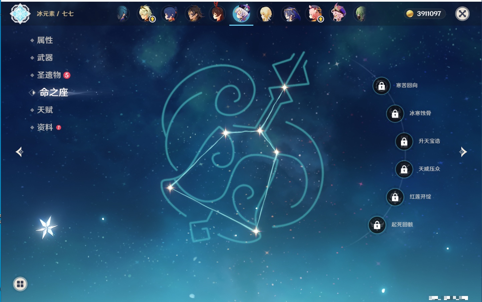The image size is (482, 302).
Task: Go to the previous character with the left arrow
Action: [19, 152]
